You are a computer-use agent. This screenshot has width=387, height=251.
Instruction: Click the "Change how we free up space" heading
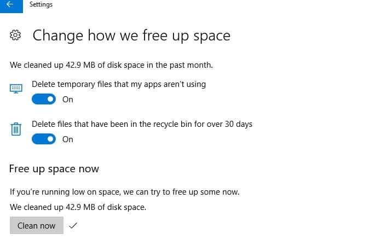coord(131,36)
